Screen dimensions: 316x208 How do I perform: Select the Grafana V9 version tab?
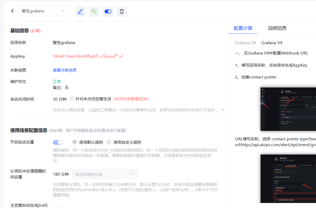[272, 43]
